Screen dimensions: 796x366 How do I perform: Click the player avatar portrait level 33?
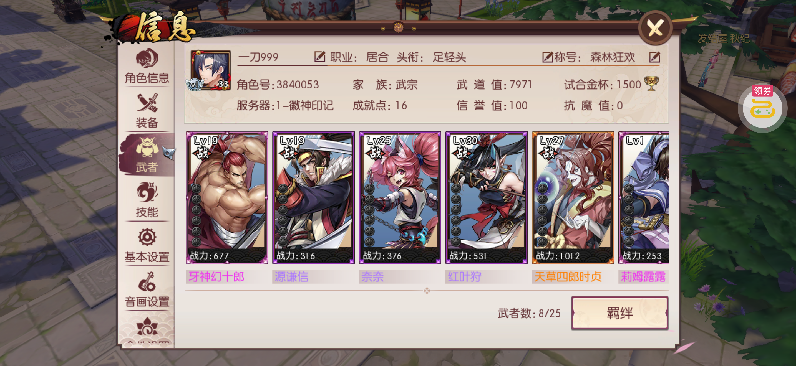(x=210, y=70)
